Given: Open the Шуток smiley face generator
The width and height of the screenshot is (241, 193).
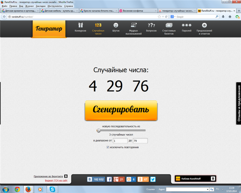Looking at the screenshot, I should click(x=116, y=27).
